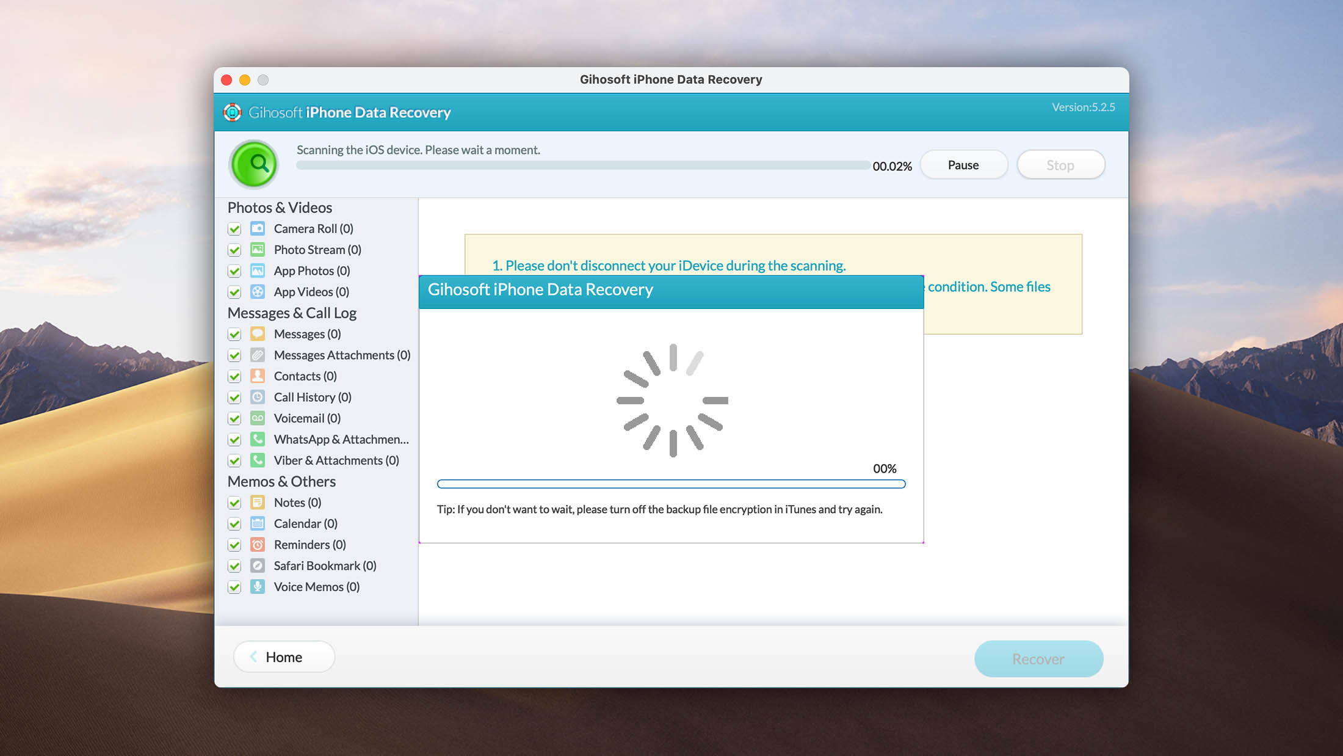The image size is (1343, 756).
Task: Click the Reminders alarm icon
Action: (x=258, y=545)
